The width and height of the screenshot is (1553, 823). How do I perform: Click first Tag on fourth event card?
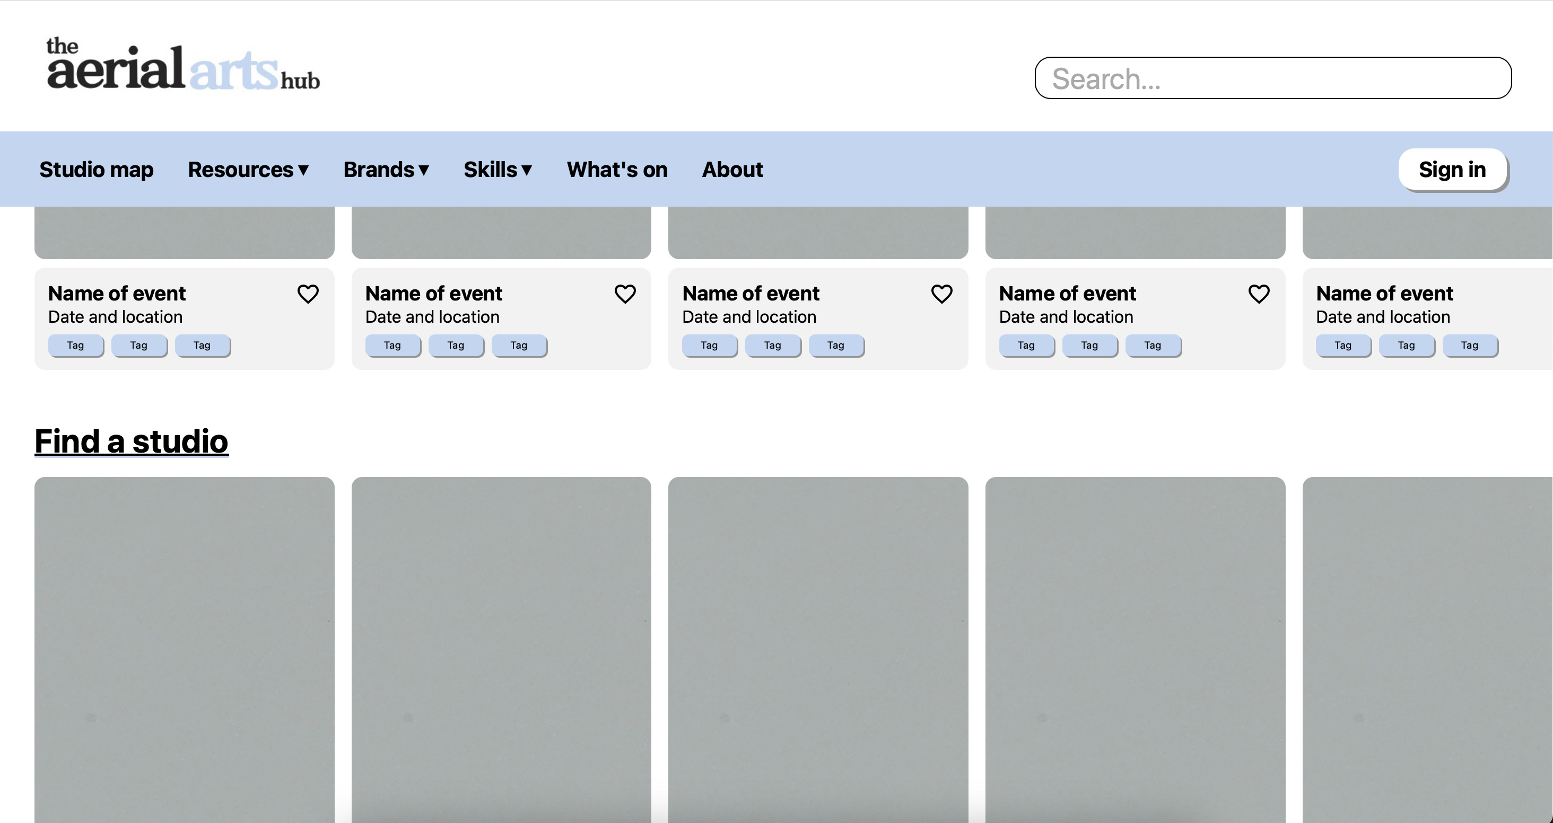click(x=1026, y=345)
